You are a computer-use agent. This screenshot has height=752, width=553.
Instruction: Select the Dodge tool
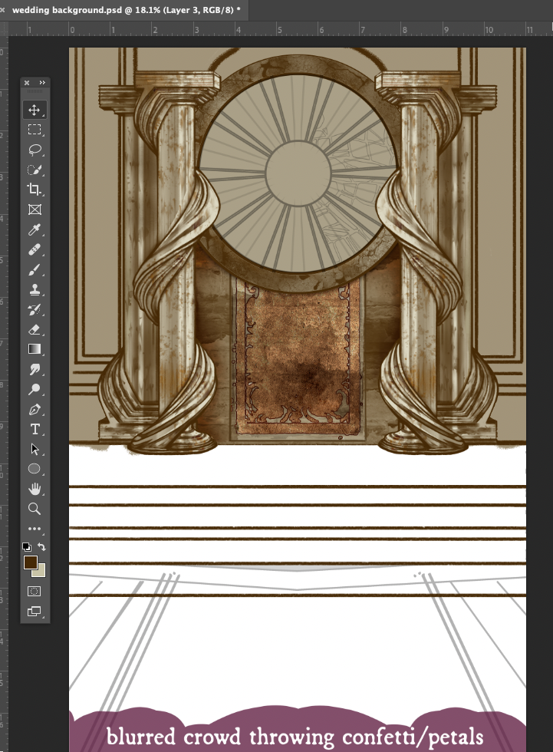coord(35,390)
